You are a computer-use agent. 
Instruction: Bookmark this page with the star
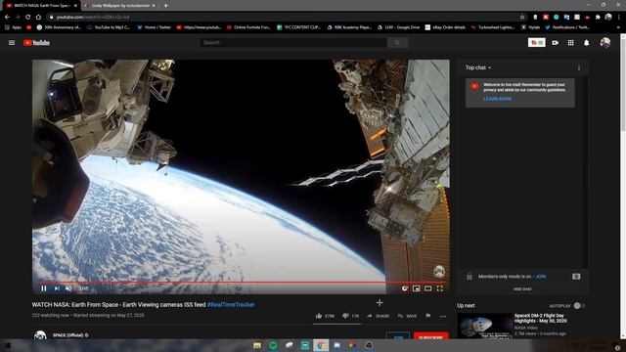coord(522,18)
